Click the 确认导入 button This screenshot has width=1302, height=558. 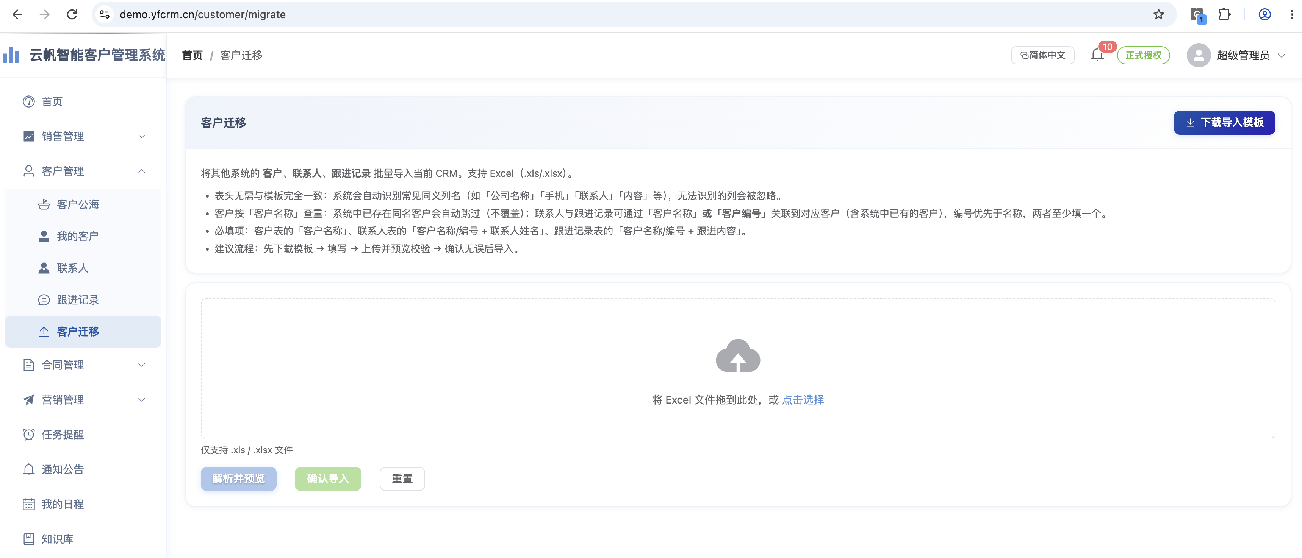[x=327, y=479]
